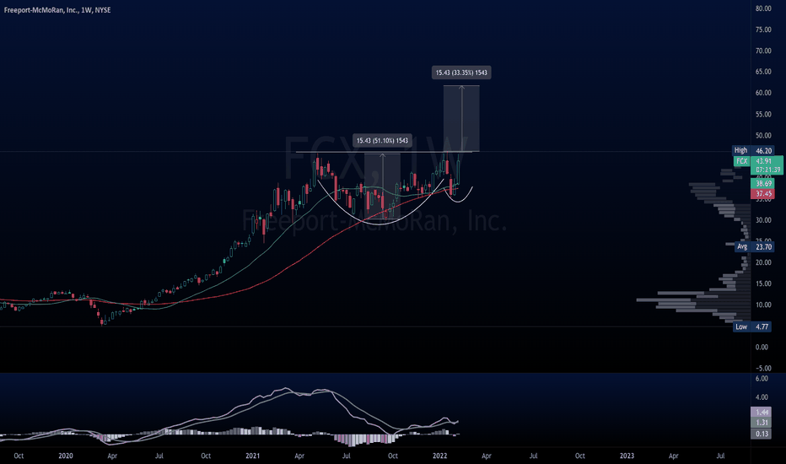
Task: Click the 80.00 price axis level
Action: (x=763, y=8)
